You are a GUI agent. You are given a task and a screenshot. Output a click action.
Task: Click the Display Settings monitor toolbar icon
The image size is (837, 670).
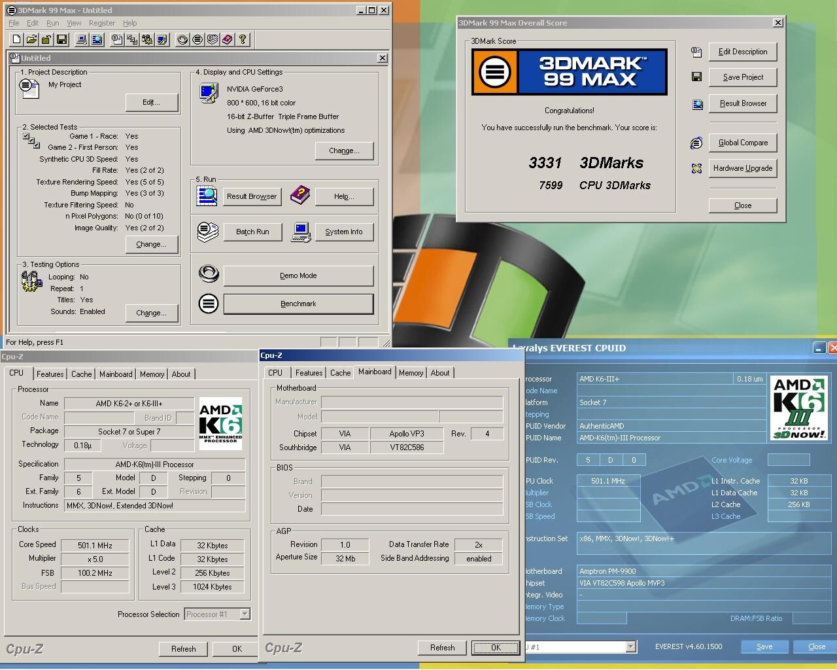162,40
